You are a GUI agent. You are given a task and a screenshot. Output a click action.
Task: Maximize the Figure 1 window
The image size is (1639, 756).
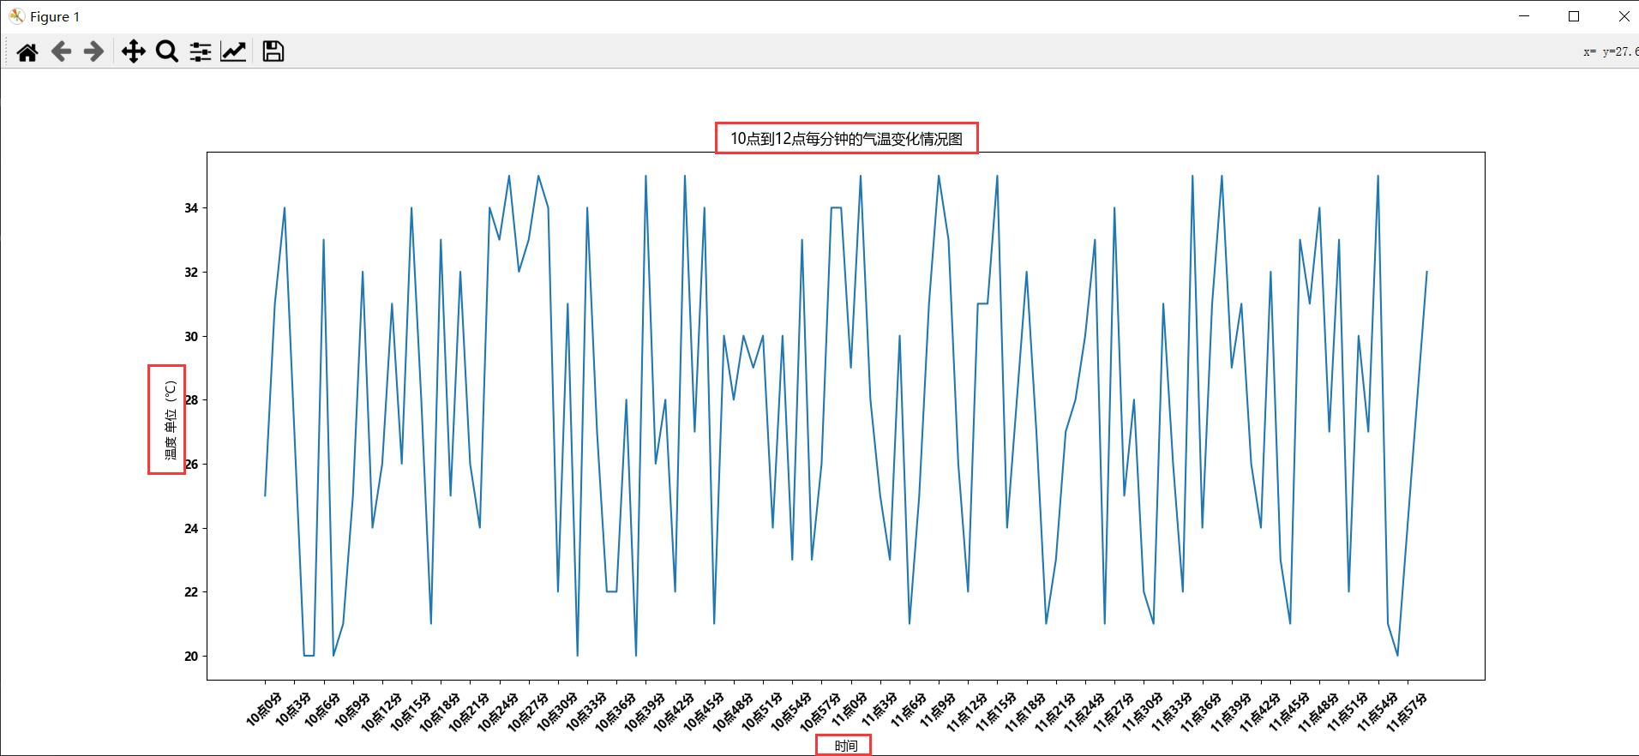(x=1574, y=16)
